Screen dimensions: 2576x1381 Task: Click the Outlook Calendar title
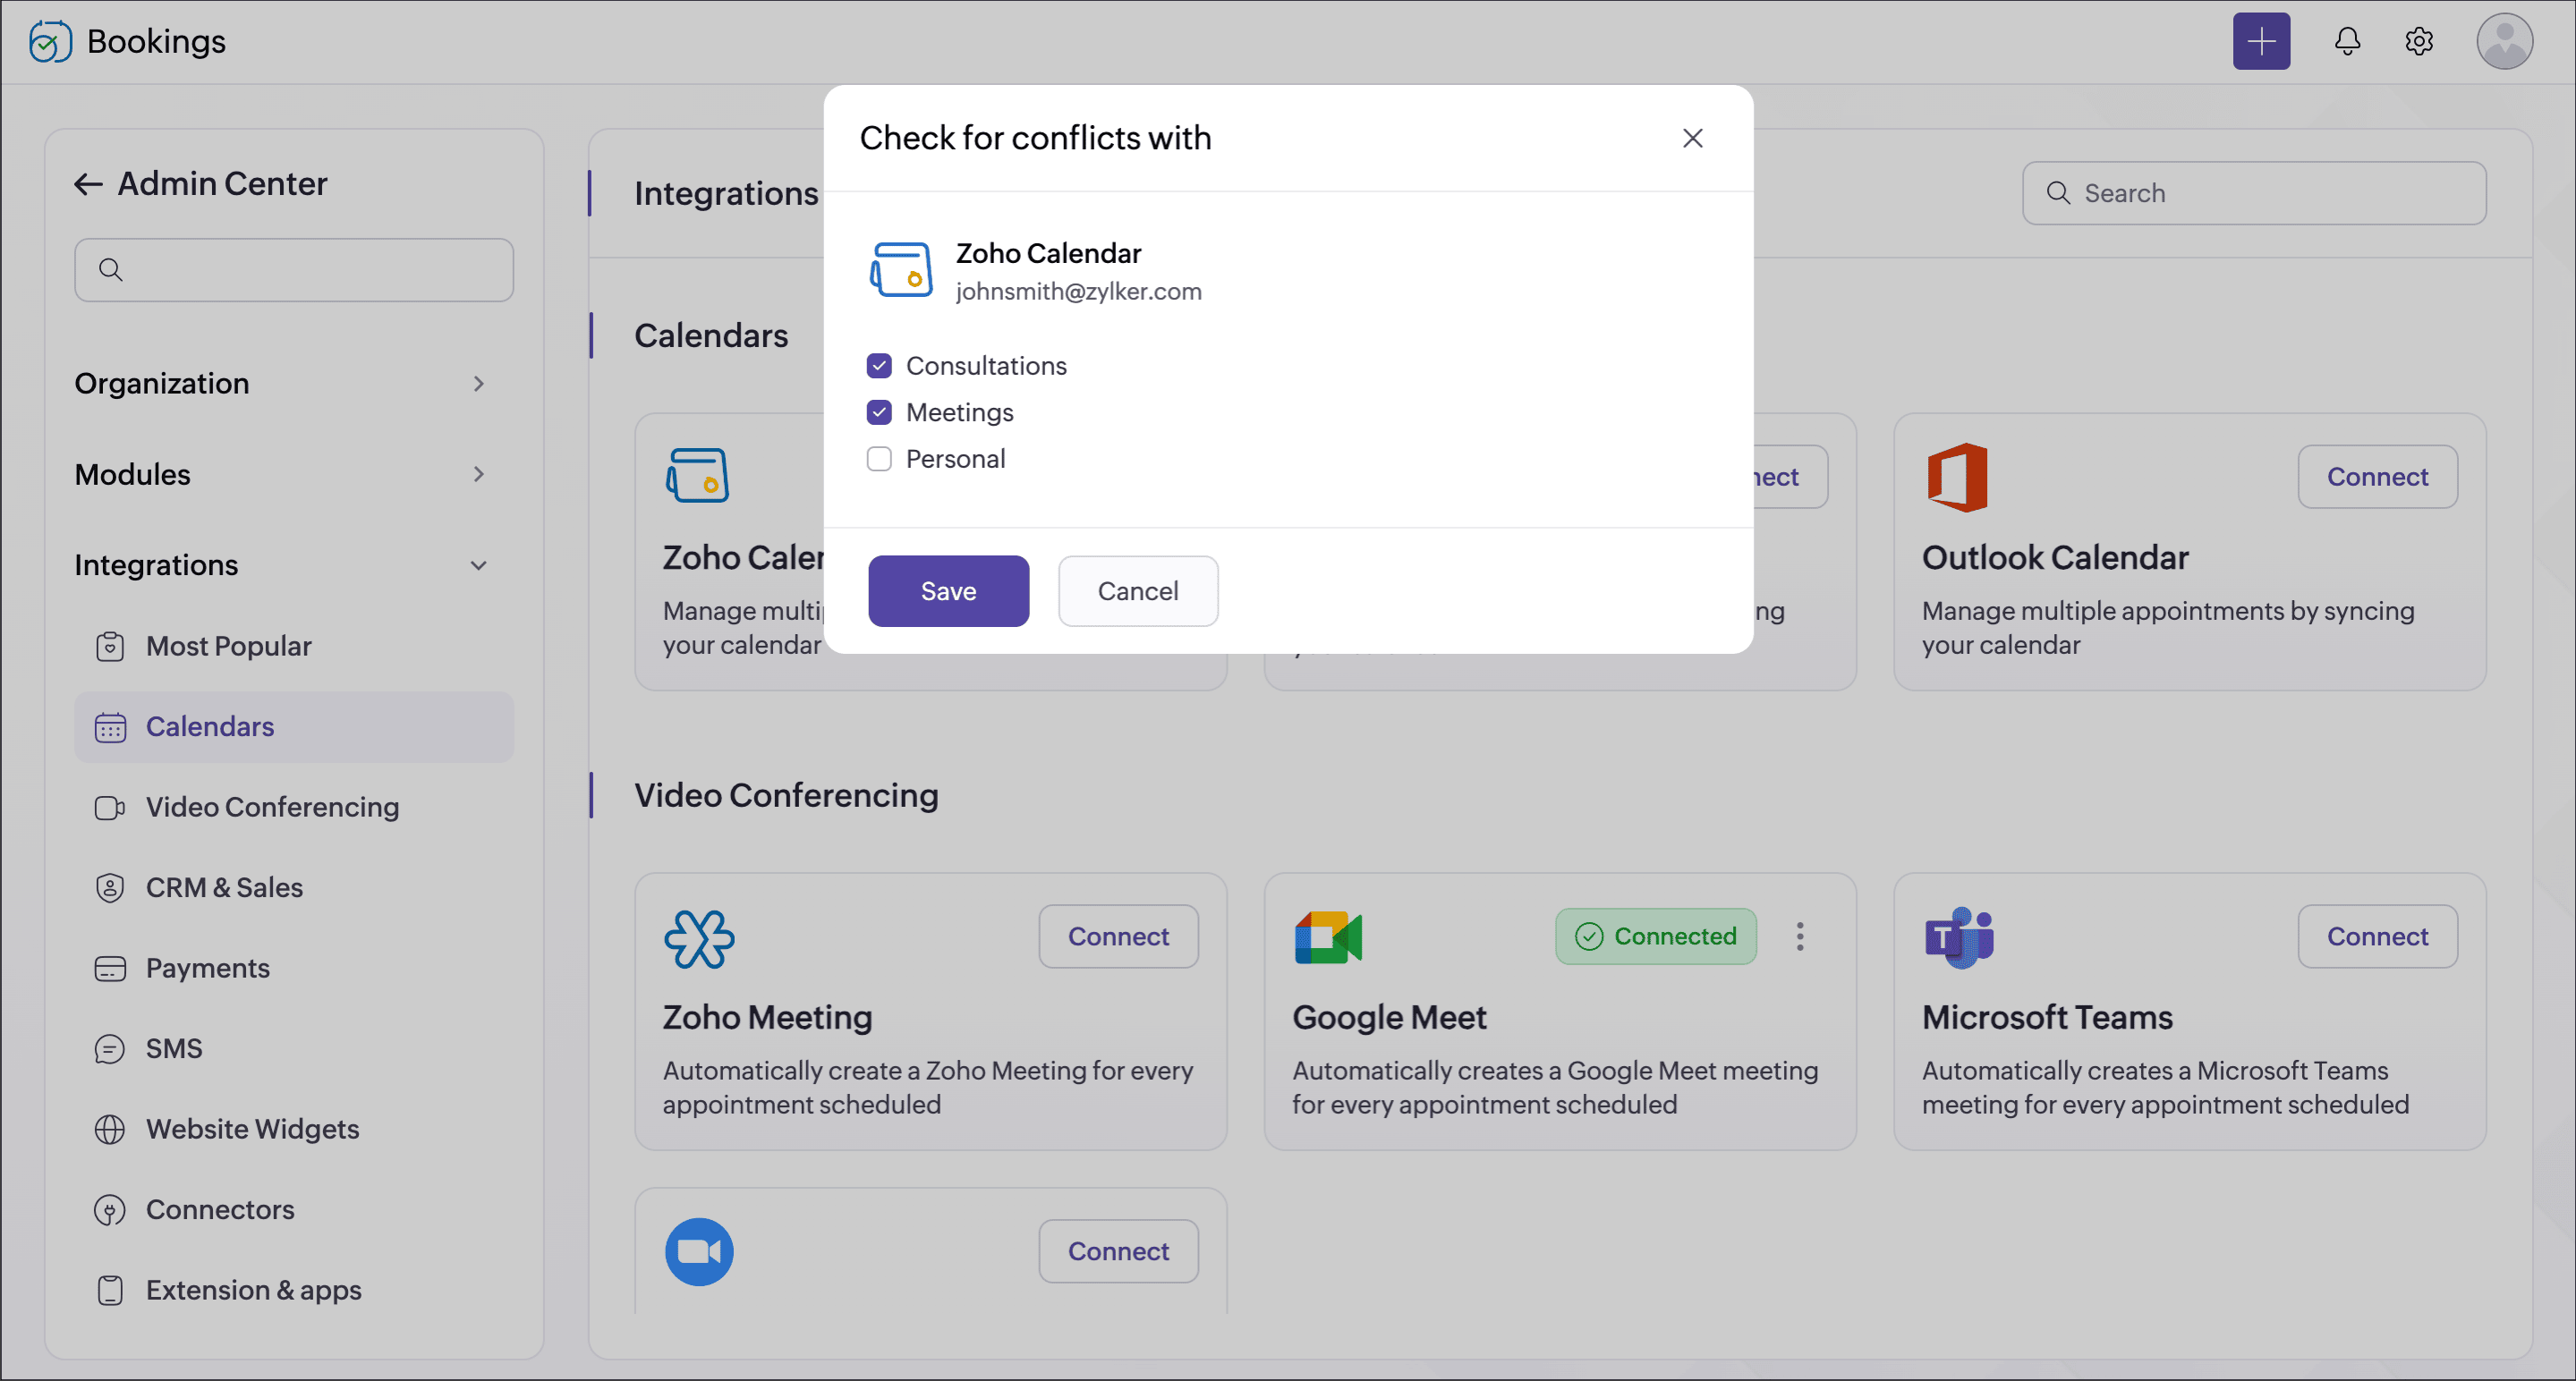pos(2055,557)
